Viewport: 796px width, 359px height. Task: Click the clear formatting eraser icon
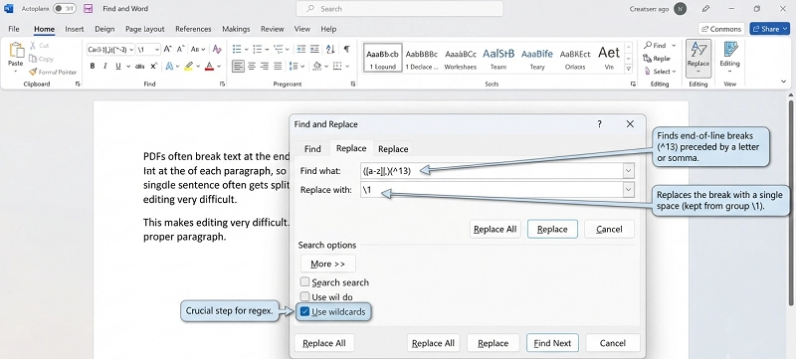pos(217,49)
